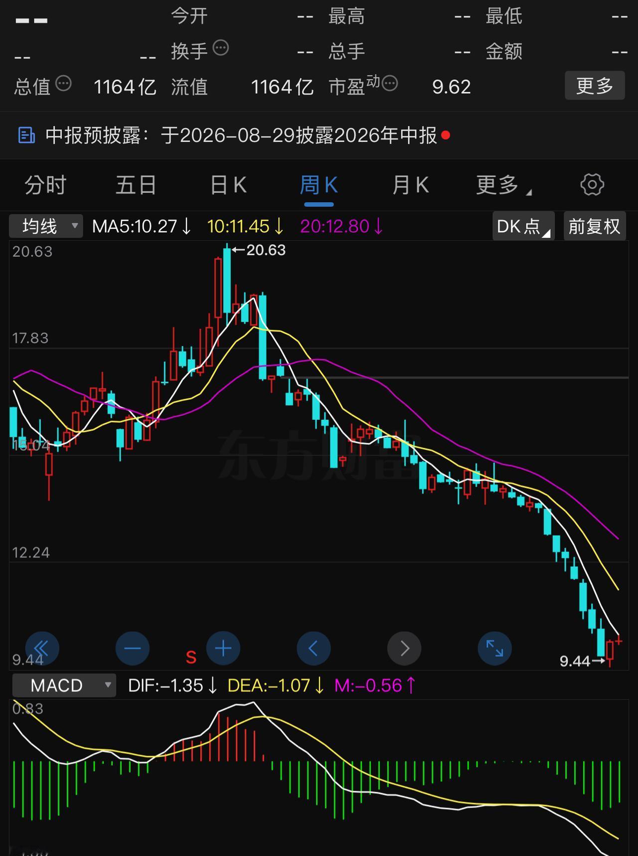Tap the 总值 info bubble icon
638x856 pixels.
[63, 83]
